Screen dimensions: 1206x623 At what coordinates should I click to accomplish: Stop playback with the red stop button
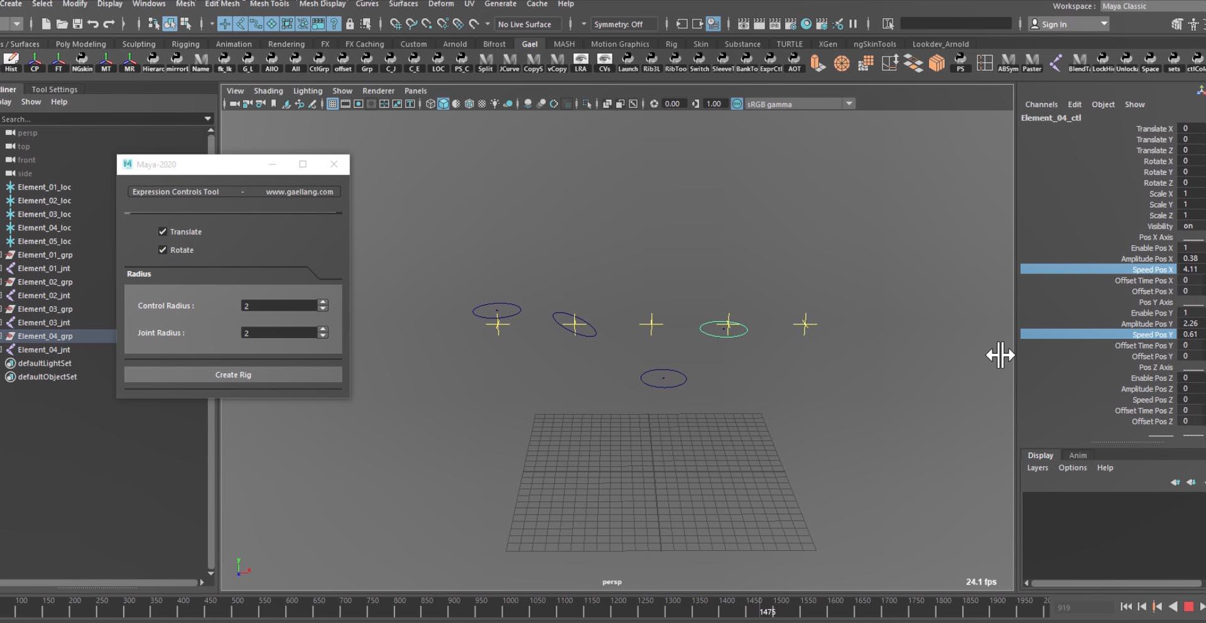[1188, 607]
